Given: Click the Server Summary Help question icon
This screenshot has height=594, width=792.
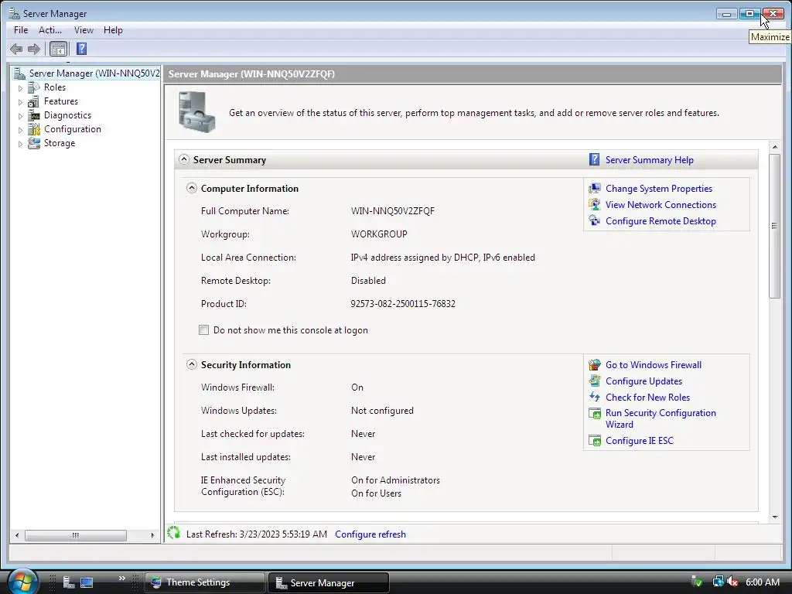Looking at the screenshot, I should 595,159.
